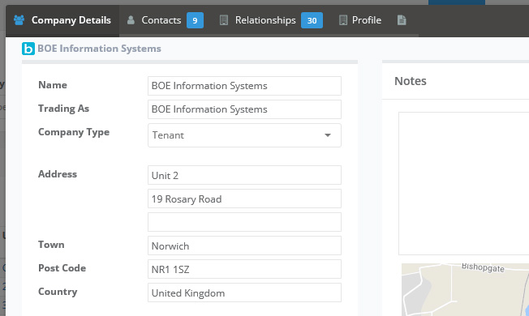Image resolution: width=529 pixels, height=316 pixels.
Task: Click the 'Town' field label
Action: point(51,245)
